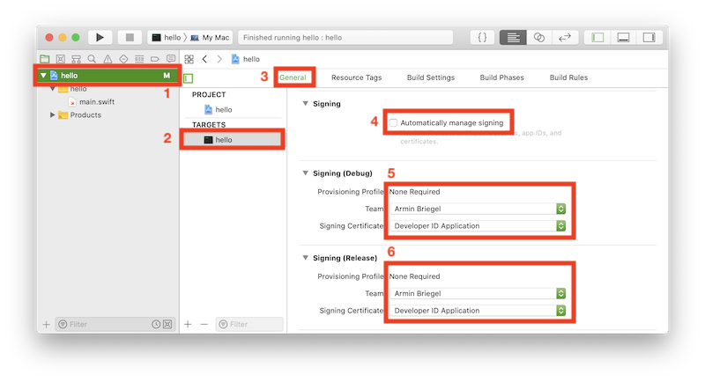The width and height of the screenshot is (705, 382).
Task: Open the Report navigator
Action: tap(171, 59)
